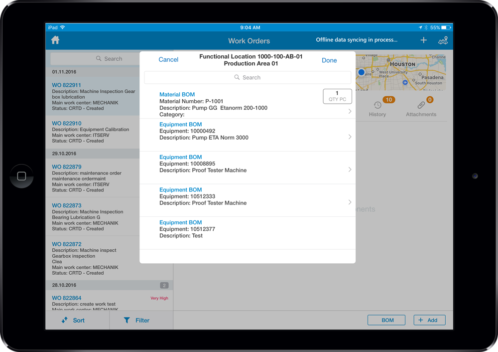This screenshot has height=352, width=498.
Task: Tap the 01.11.2016 date header
Action: (x=93, y=72)
